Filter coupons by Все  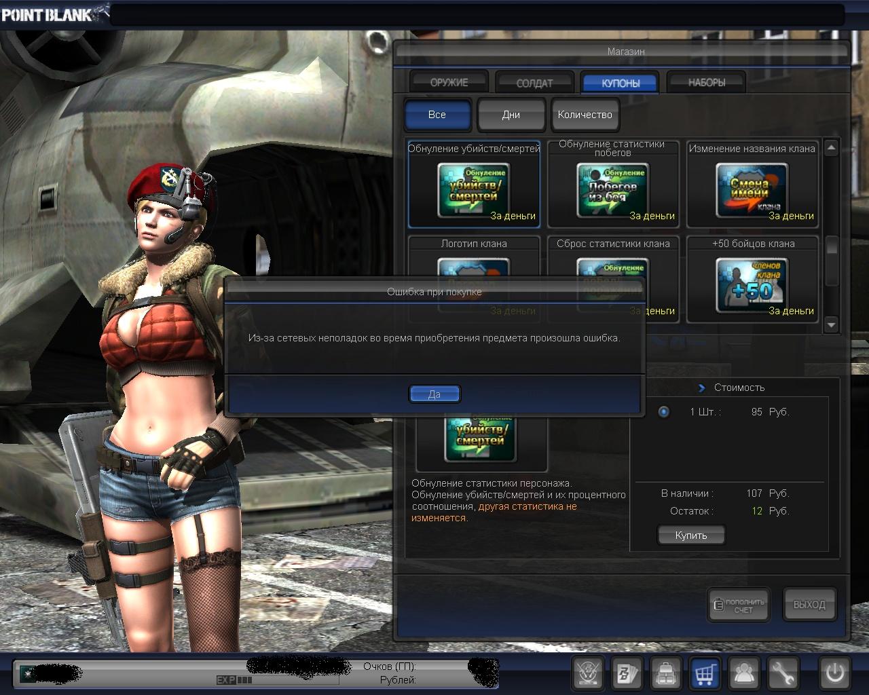point(437,115)
